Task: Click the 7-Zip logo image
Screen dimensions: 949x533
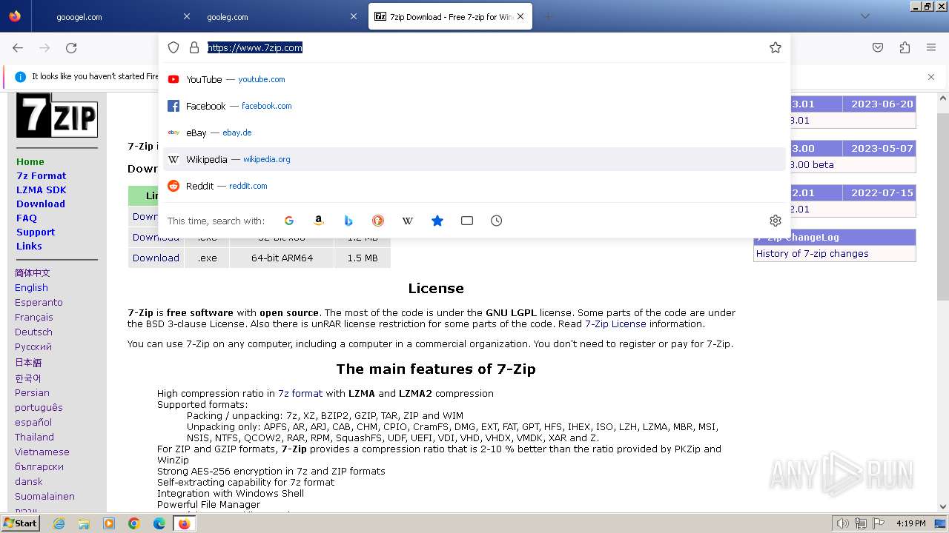Action: coord(57,115)
